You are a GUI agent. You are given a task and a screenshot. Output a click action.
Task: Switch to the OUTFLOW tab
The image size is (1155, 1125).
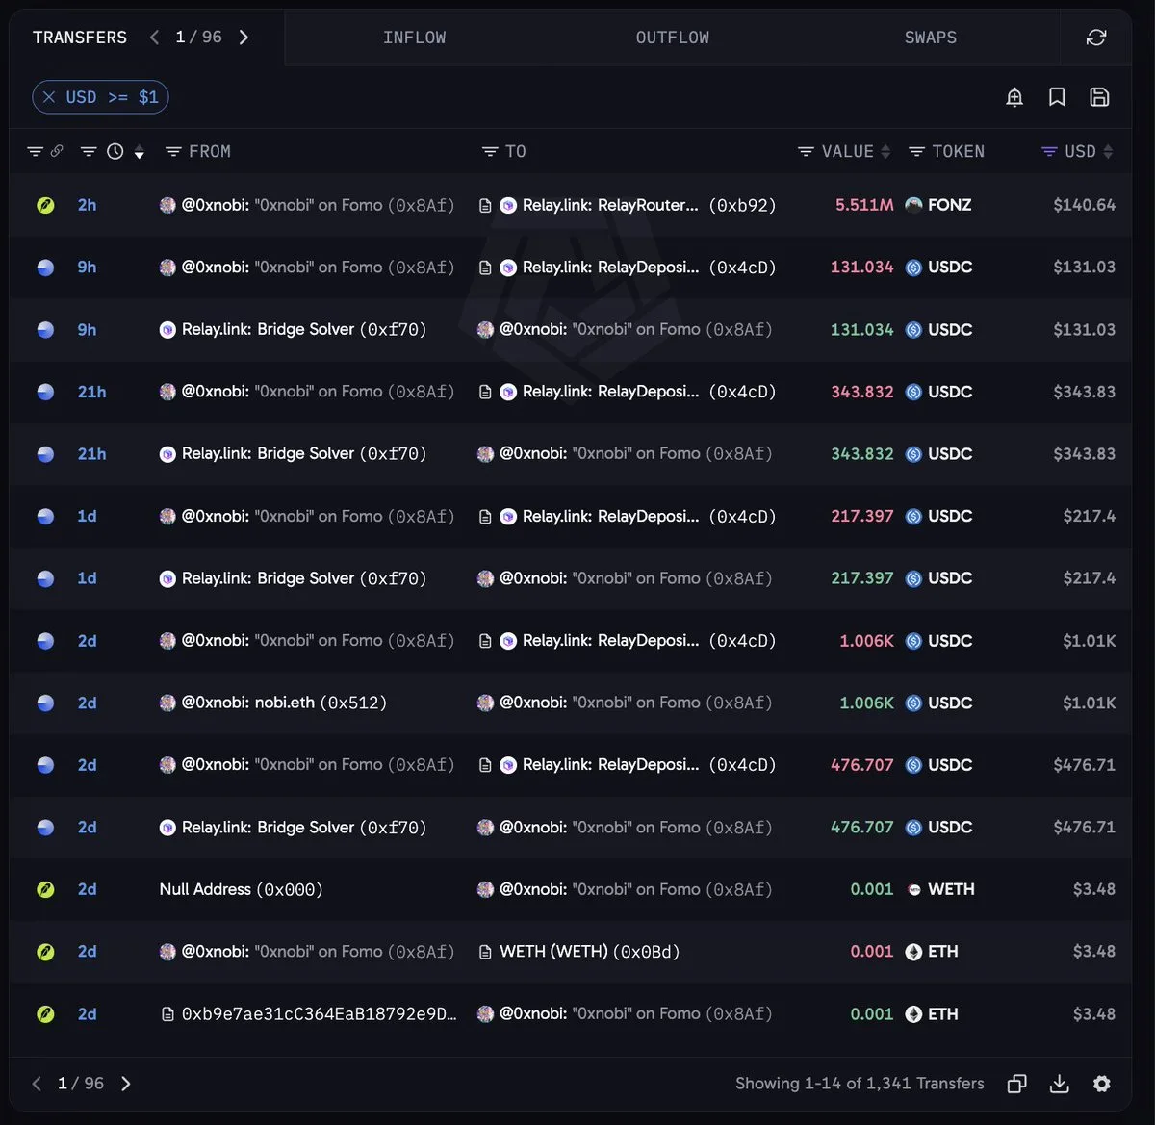[x=672, y=38]
